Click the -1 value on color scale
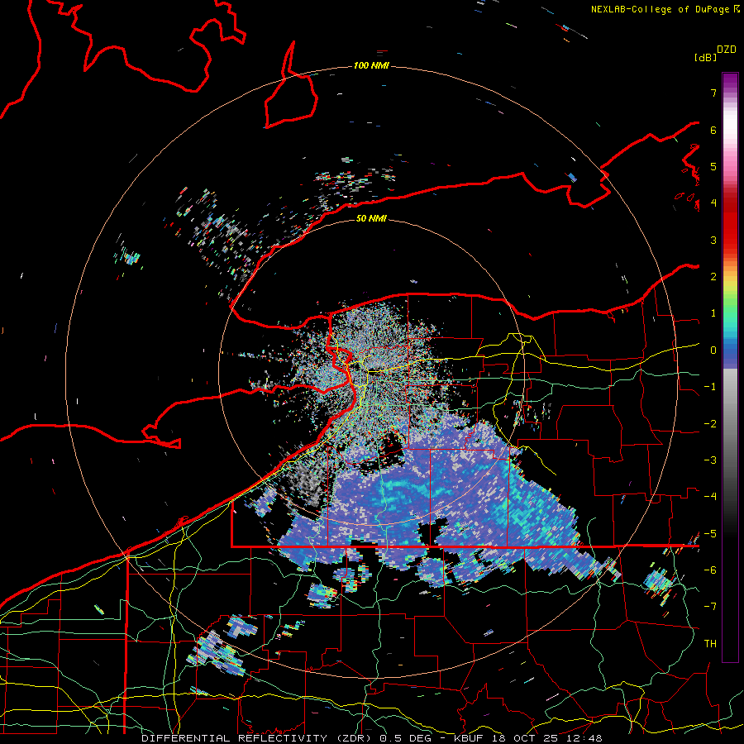 tap(710, 387)
